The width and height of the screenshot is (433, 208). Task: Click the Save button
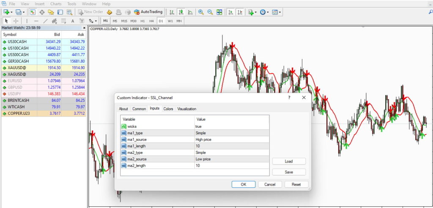289,172
